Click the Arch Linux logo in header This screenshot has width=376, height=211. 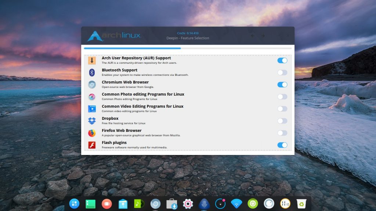pos(114,36)
